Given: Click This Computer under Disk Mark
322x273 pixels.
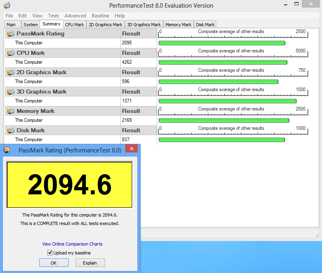Looking at the screenshot, I should pos(29,140).
